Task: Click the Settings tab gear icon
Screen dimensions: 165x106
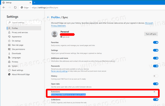Action: [4, 3]
